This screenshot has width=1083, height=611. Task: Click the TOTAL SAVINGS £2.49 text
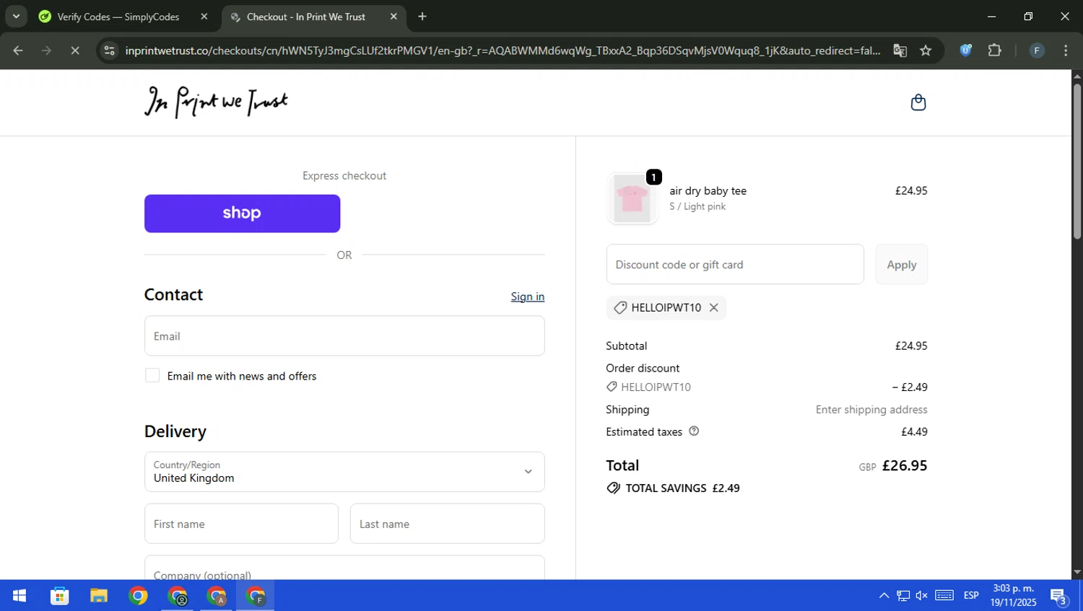click(x=682, y=488)
